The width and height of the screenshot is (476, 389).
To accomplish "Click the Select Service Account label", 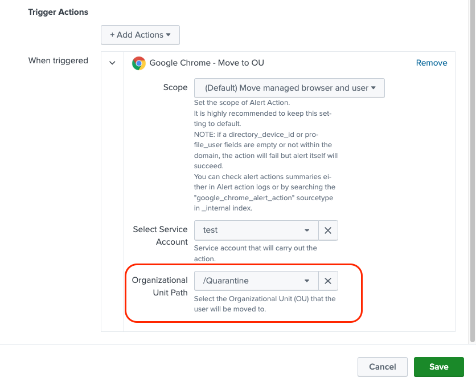I will coord(161,236).
